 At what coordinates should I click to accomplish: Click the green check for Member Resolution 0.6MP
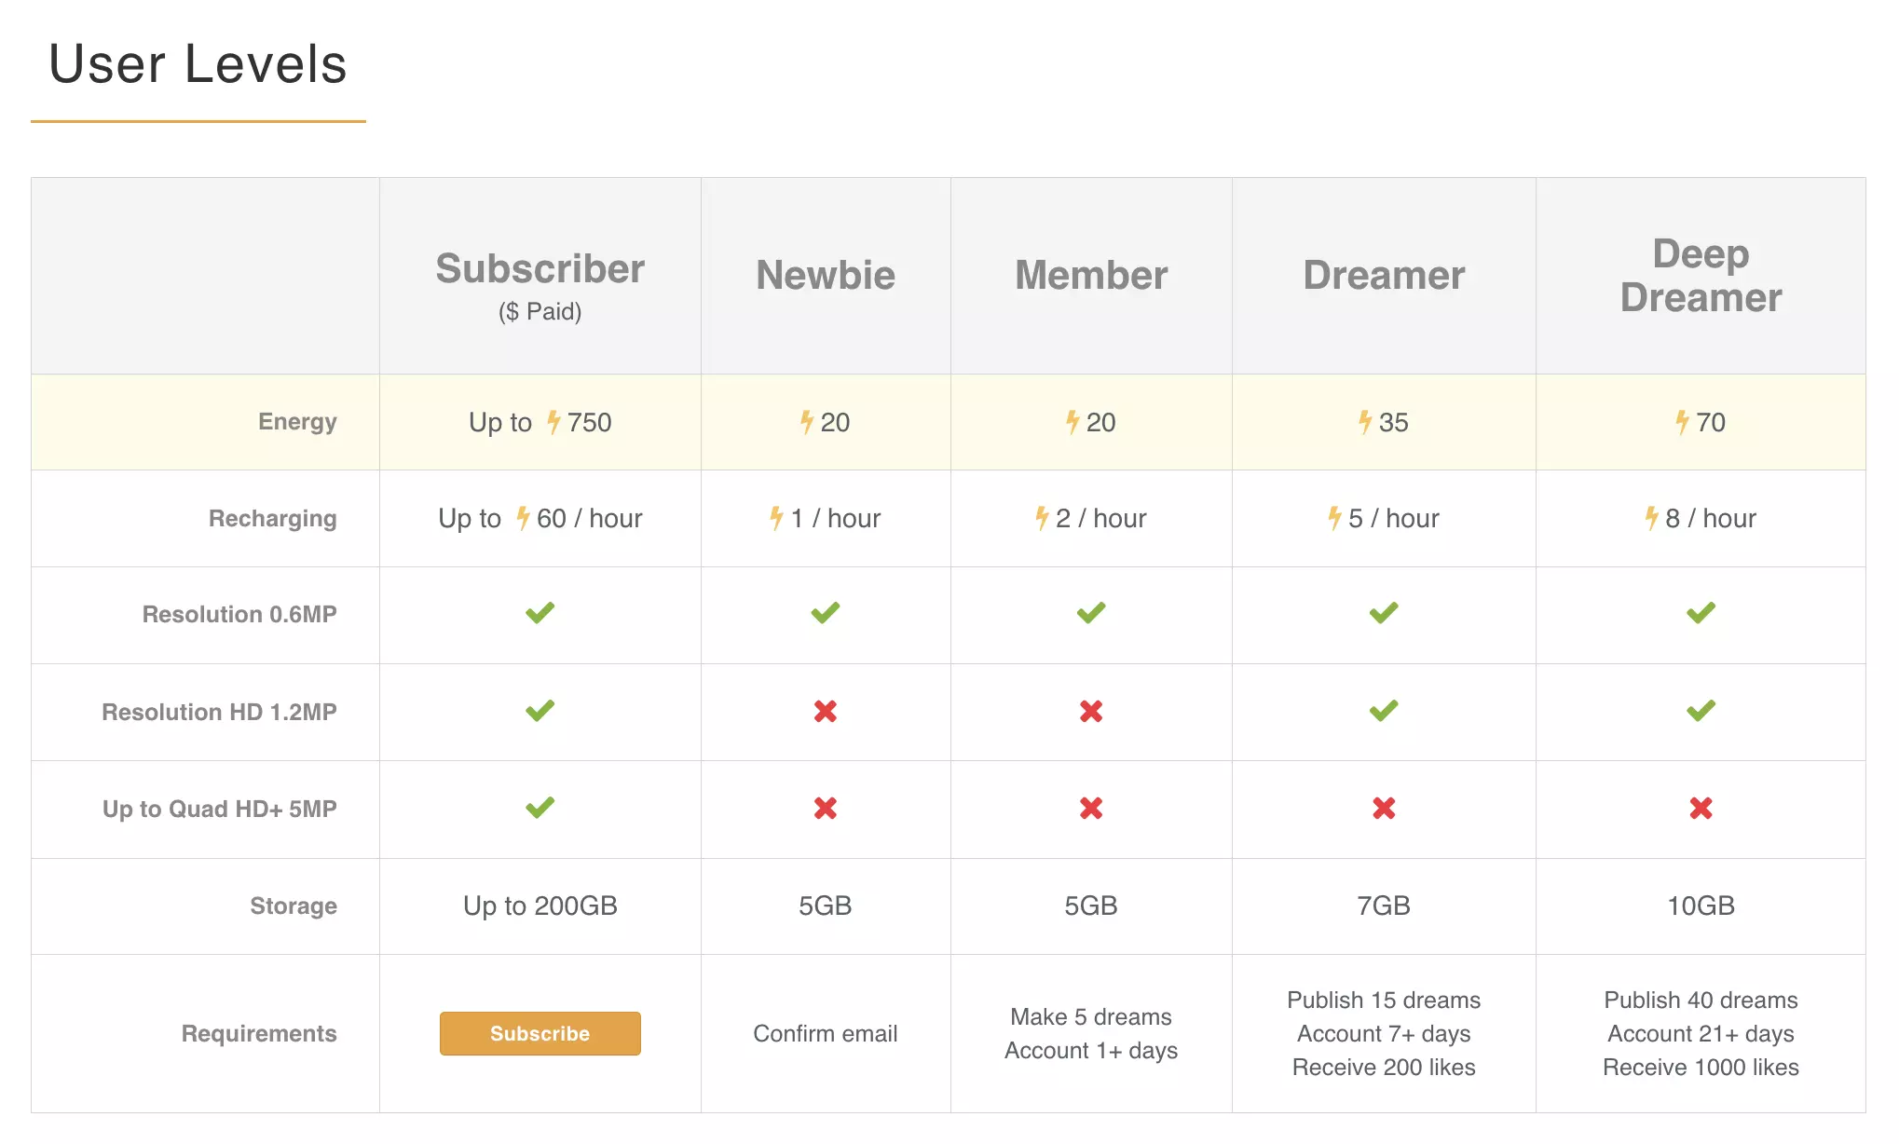click(1090, 613)
